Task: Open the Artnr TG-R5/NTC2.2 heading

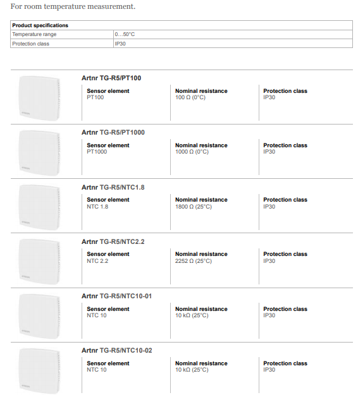Action: (113, 242)
